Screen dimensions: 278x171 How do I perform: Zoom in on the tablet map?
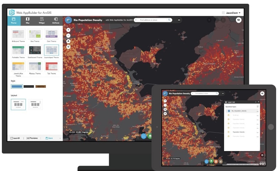(165, 101)
